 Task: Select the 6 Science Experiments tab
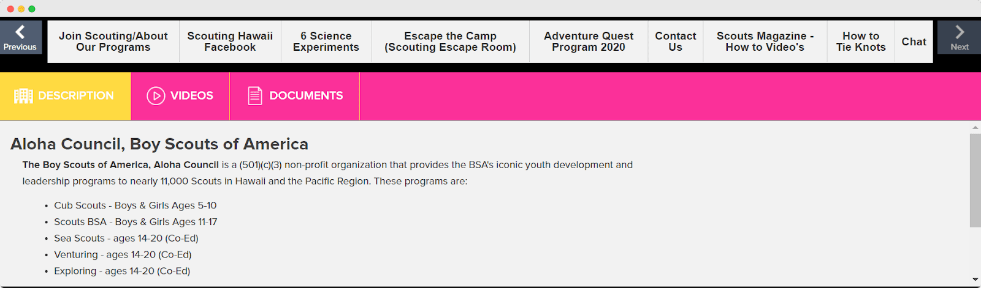tap(326, 42)
